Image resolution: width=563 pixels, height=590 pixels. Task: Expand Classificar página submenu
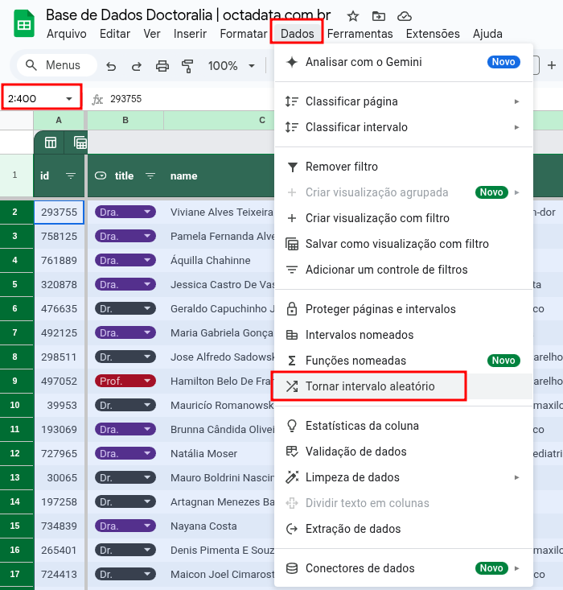[x=404, y=101]
